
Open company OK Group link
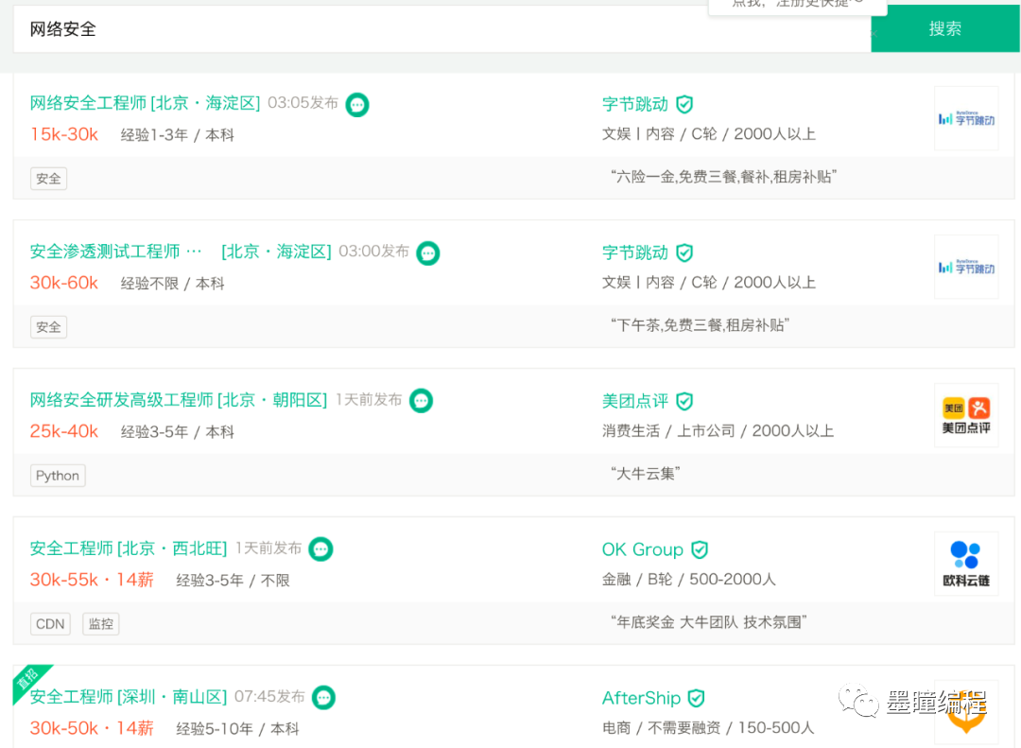coord(642,550)
